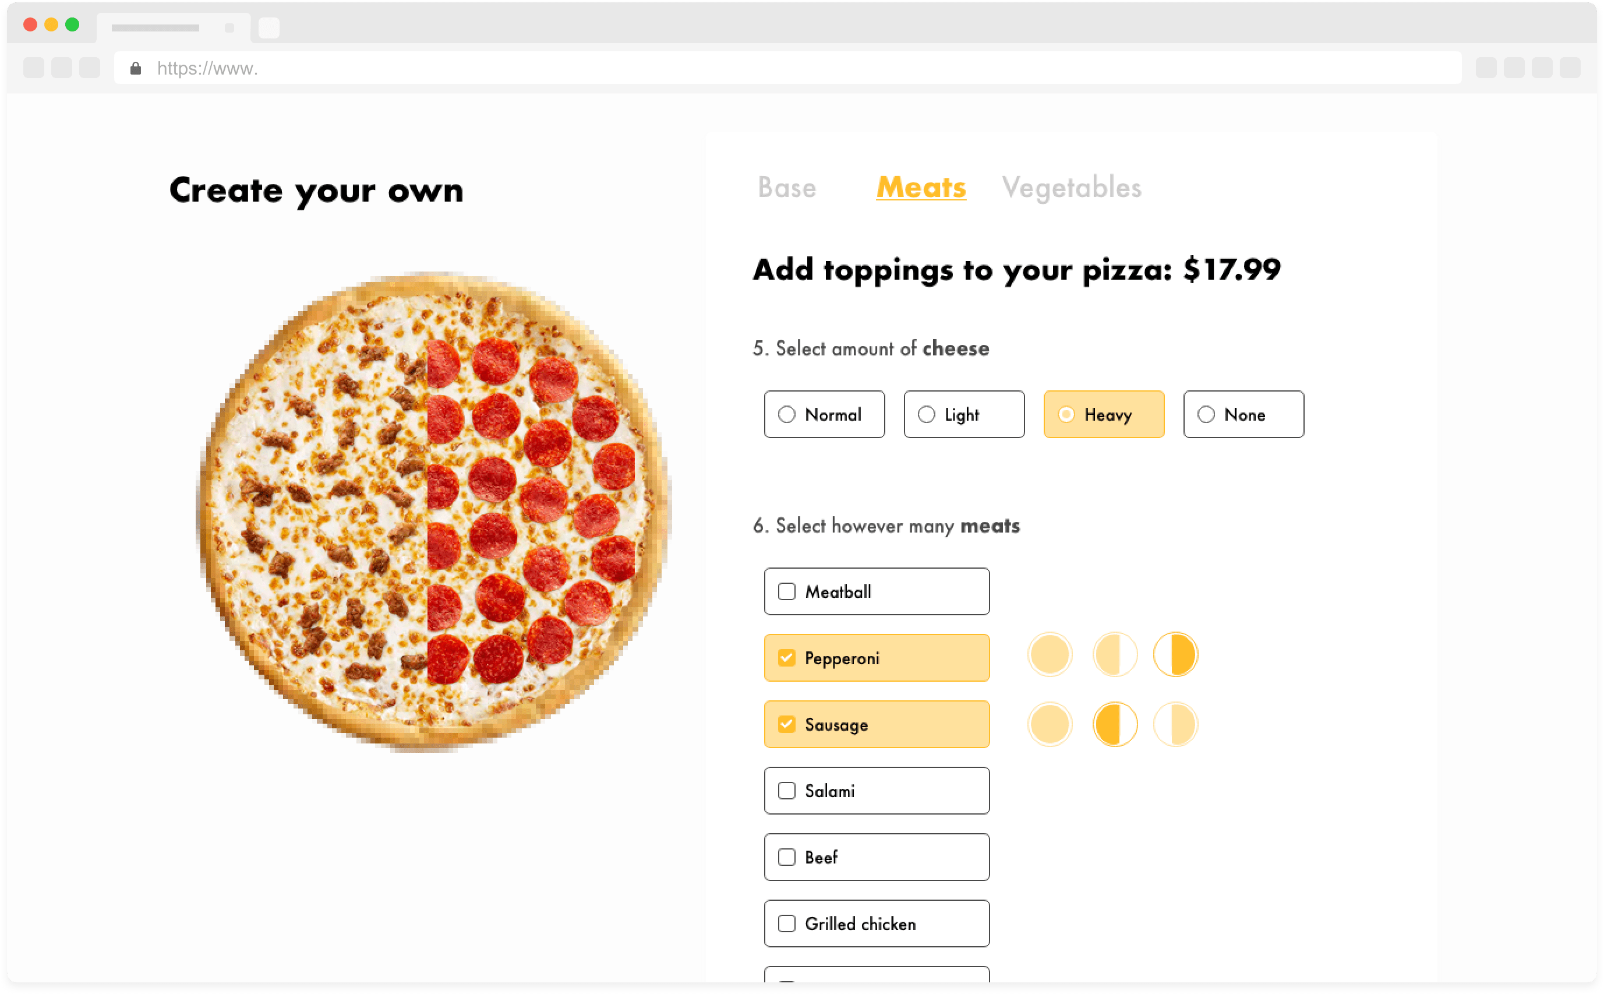Image resolution: width=1604 pixels, height=994 pixels.
Task: Toggle the Meatball checkbox on
Action: pyautogui.click(x=786, y=590)
